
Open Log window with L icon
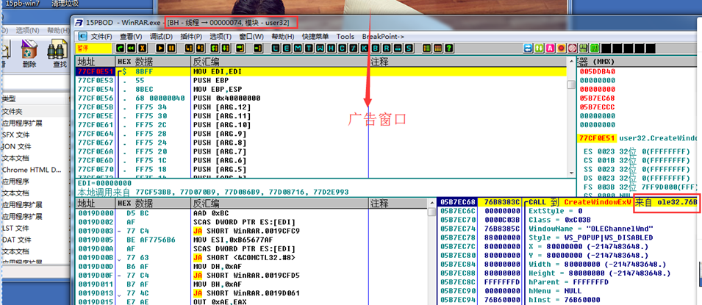276,48
